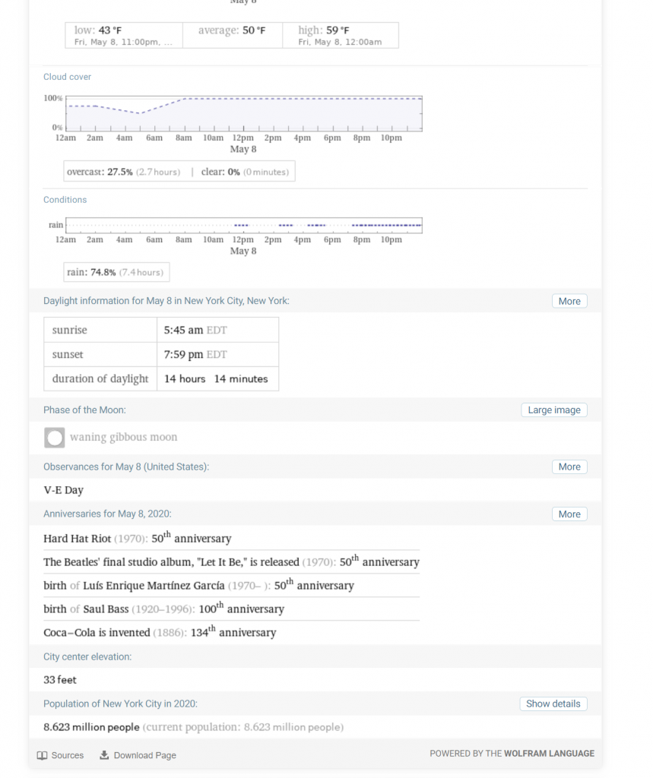Select the Hard Hat Riot anniversary entry
The image size is (653, 778).
point(137,539)
